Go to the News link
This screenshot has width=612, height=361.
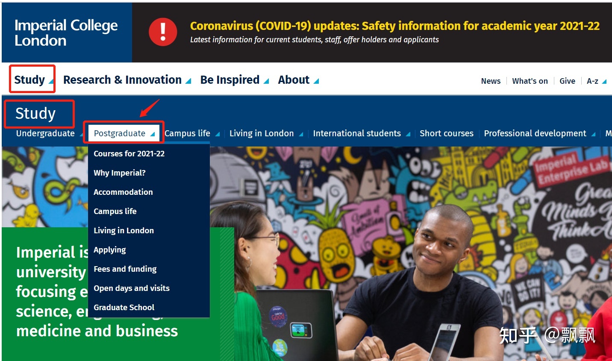tap(491, 81)
